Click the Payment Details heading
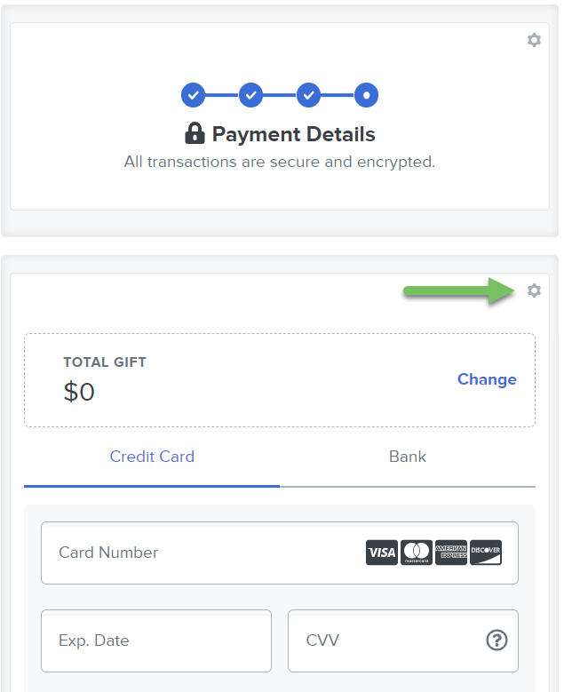This screenshot has height=692, width=572. [293, 134]
